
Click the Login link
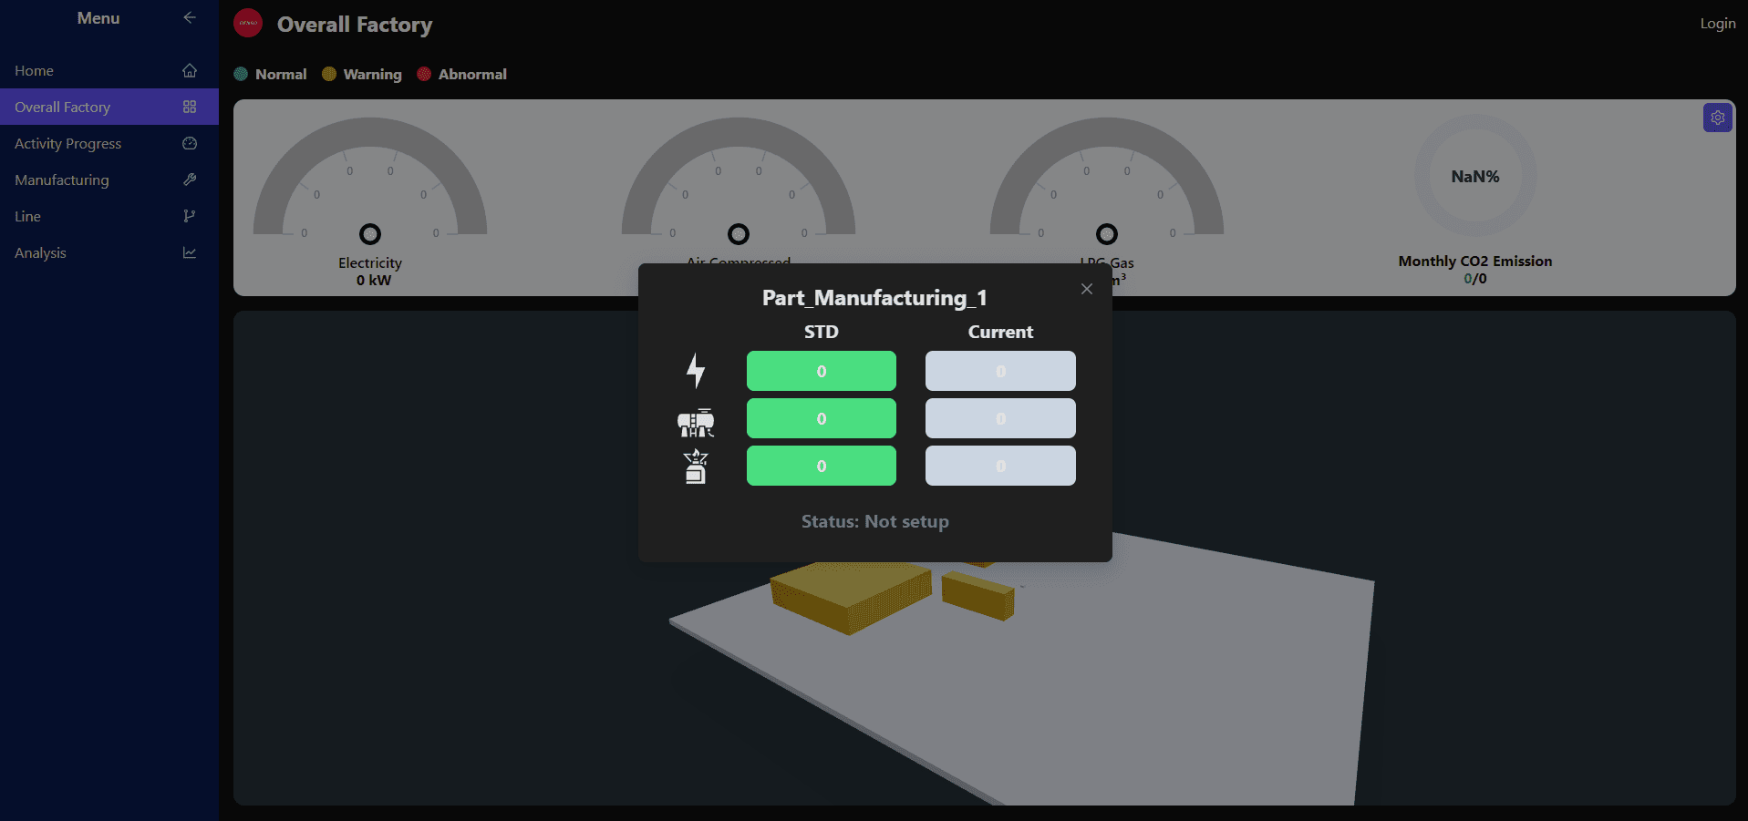pyautogui.click(x=1718, y=23)
